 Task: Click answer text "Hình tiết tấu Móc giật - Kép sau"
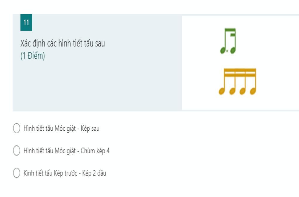point(61,129)
